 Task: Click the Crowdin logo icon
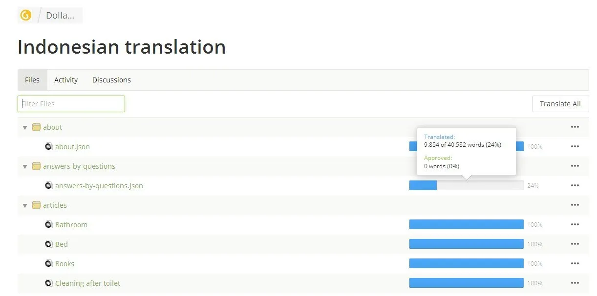pos(25,15)
